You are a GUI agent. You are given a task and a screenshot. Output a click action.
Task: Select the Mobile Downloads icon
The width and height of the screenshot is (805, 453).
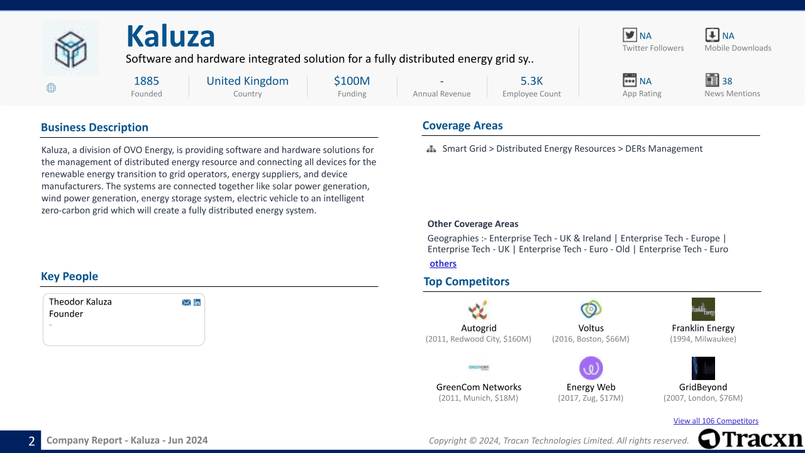pyautogui.click(x=712, y=35)
